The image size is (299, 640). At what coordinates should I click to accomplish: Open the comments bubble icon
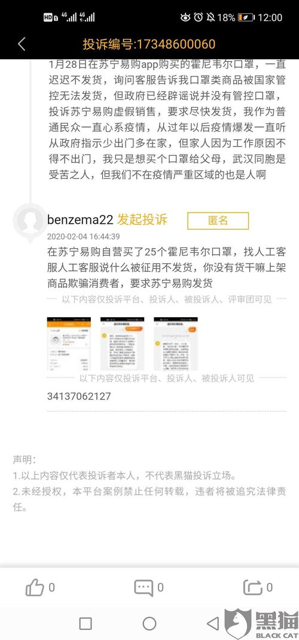pyautogui.click(x=144, y=588)
